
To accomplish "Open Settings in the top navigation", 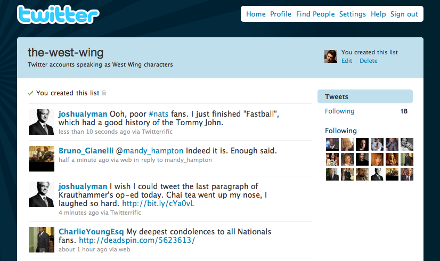I will tap(353, 14).
